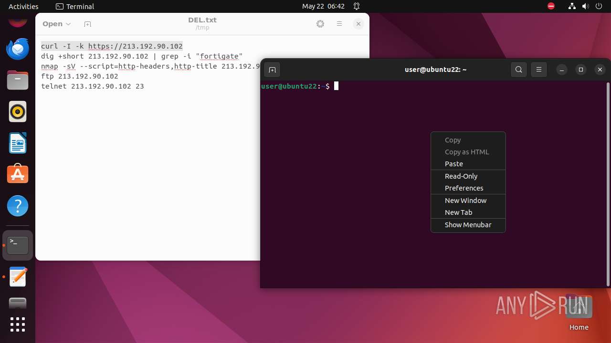Open Thunderbird mail from the dock

click(18, 49)
